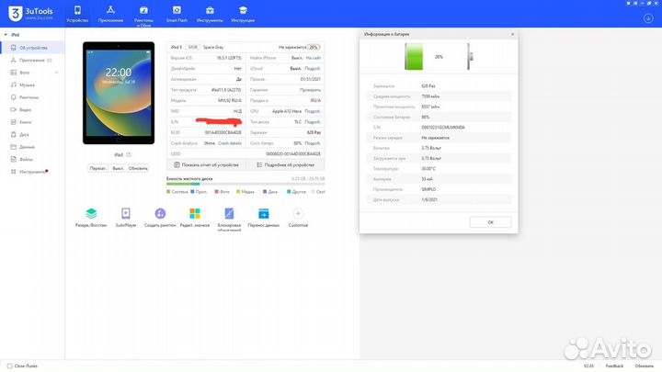The height and width of the screenshot is (372, 662).
Task: Edit the iPad name with the pencil icon
Action: coord(129,155)
